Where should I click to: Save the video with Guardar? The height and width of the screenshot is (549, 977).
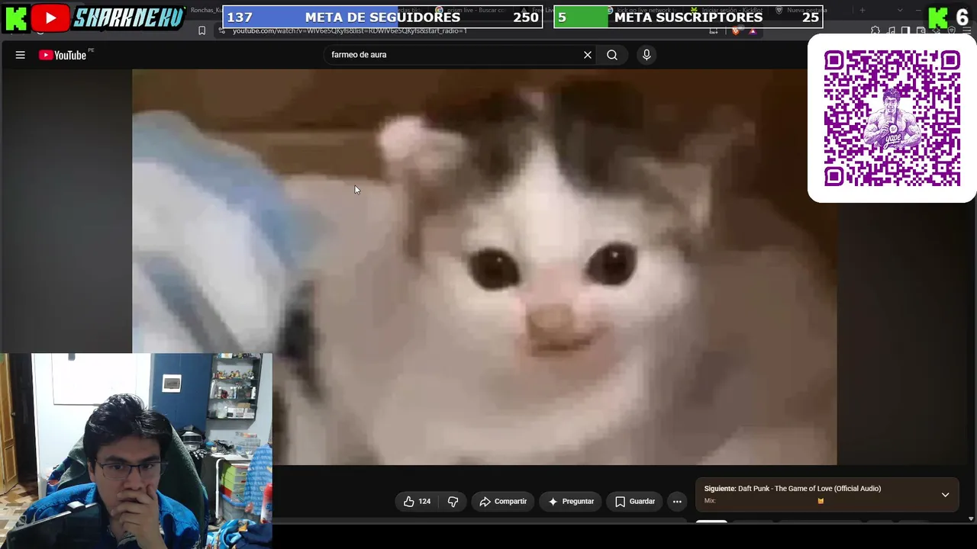pos(635,502)
